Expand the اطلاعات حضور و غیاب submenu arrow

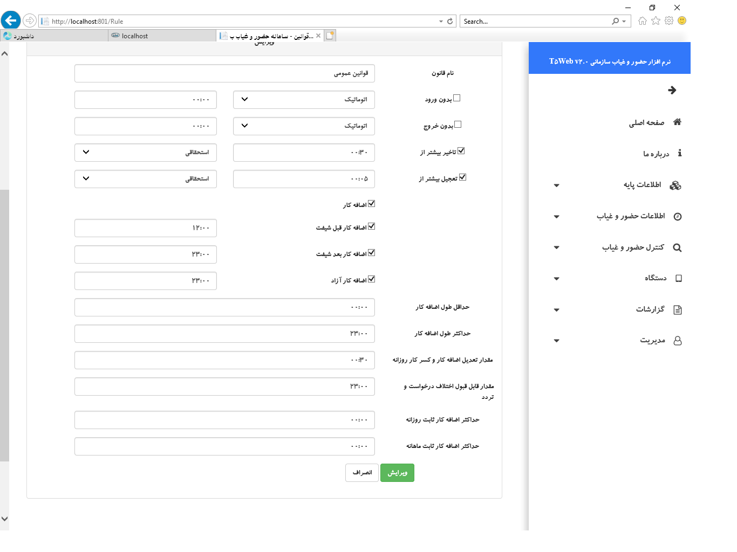557,217
